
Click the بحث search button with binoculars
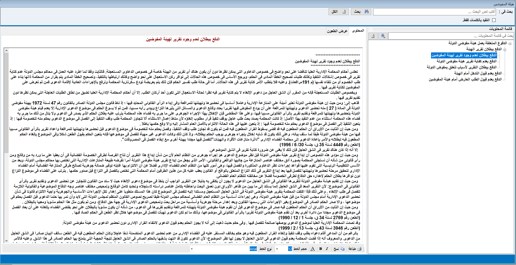point(361,12)
